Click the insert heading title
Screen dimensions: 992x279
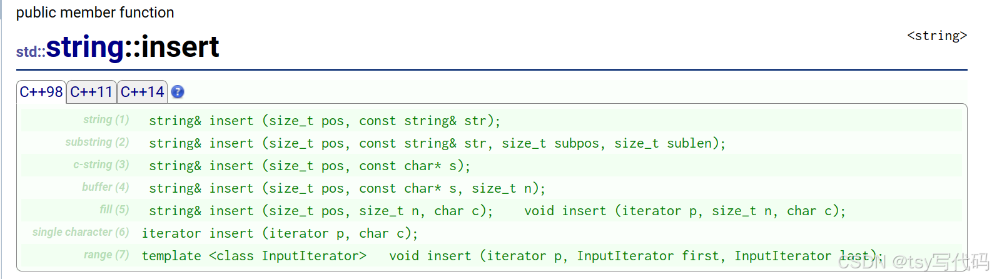click(x=181, y=48)
